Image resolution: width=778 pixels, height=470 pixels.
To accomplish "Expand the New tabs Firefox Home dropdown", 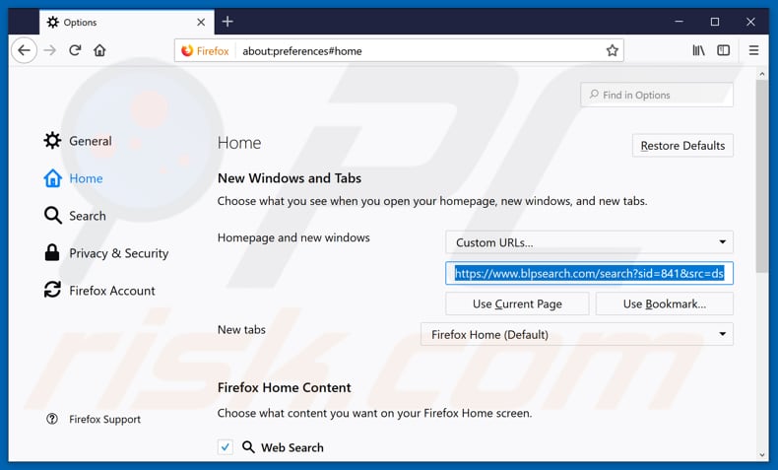I will [577, 334].
